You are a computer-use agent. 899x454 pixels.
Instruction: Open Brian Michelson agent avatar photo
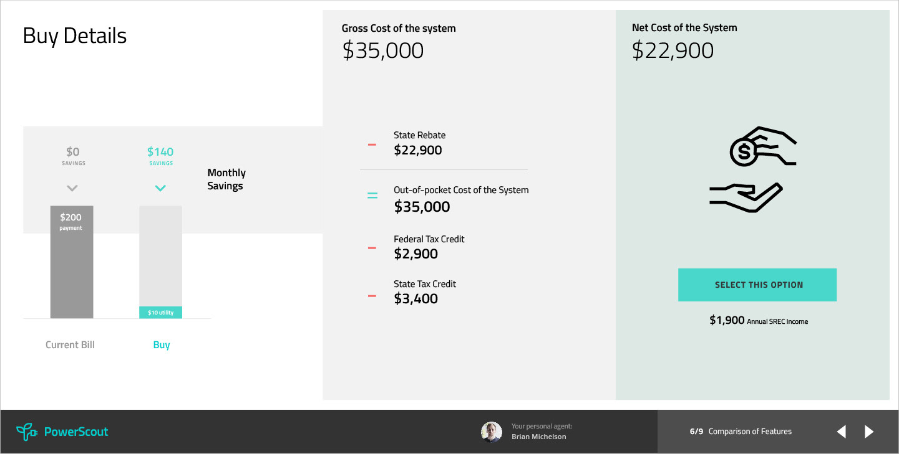492,432
